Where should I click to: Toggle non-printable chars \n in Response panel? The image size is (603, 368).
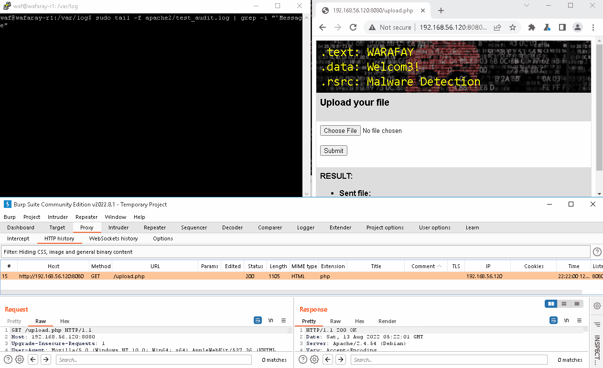567,320
